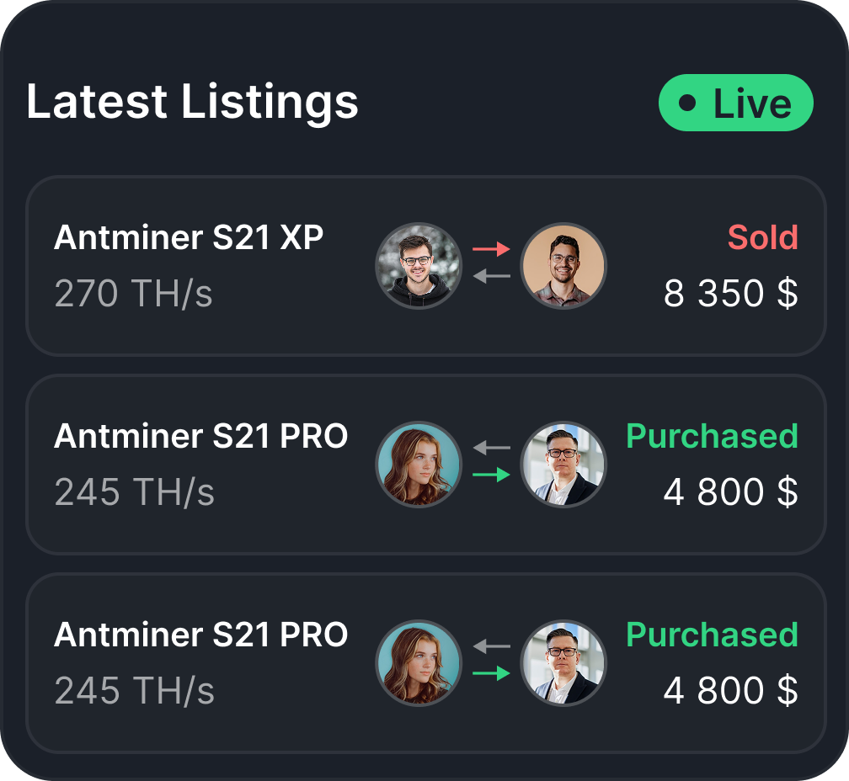
Task: Click the suited man's avatar in the first Purchased listing
Action: point(563,465)
